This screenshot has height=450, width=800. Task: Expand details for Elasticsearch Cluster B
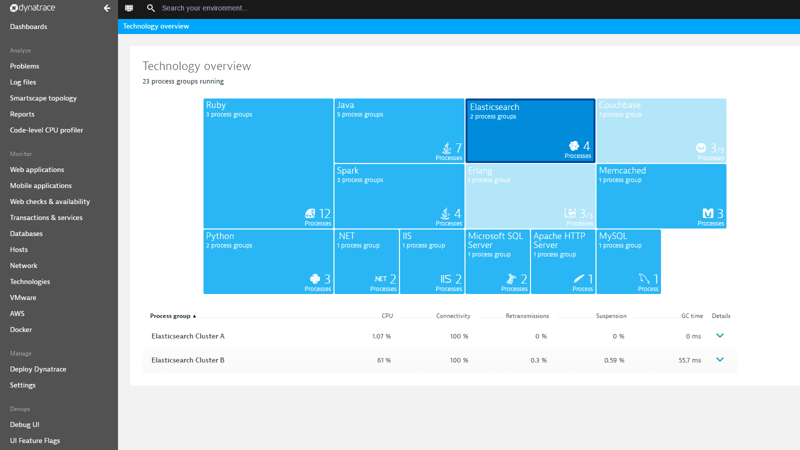coord(720,359)
